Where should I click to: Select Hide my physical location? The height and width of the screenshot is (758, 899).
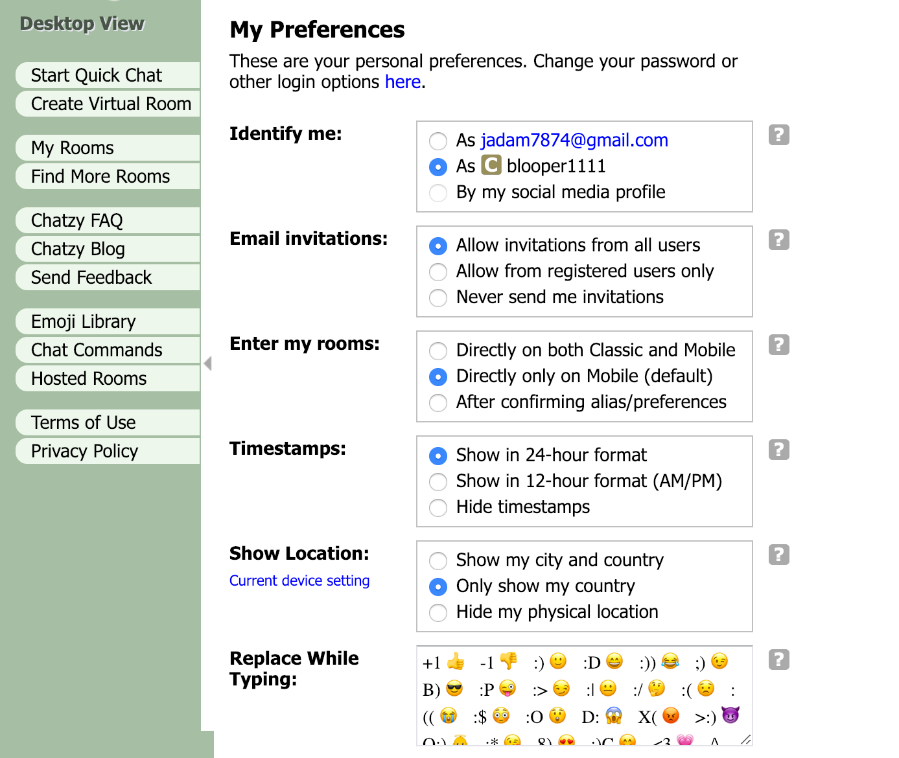(438, 613)
